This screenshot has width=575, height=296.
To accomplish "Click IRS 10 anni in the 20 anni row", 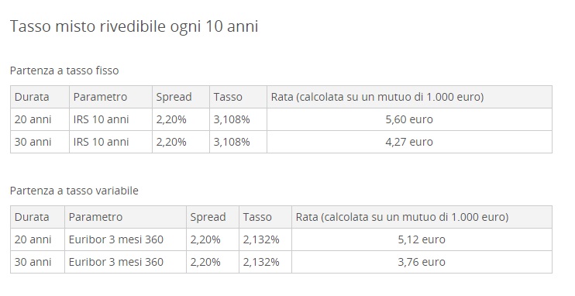I will click(x=102, y=119).
